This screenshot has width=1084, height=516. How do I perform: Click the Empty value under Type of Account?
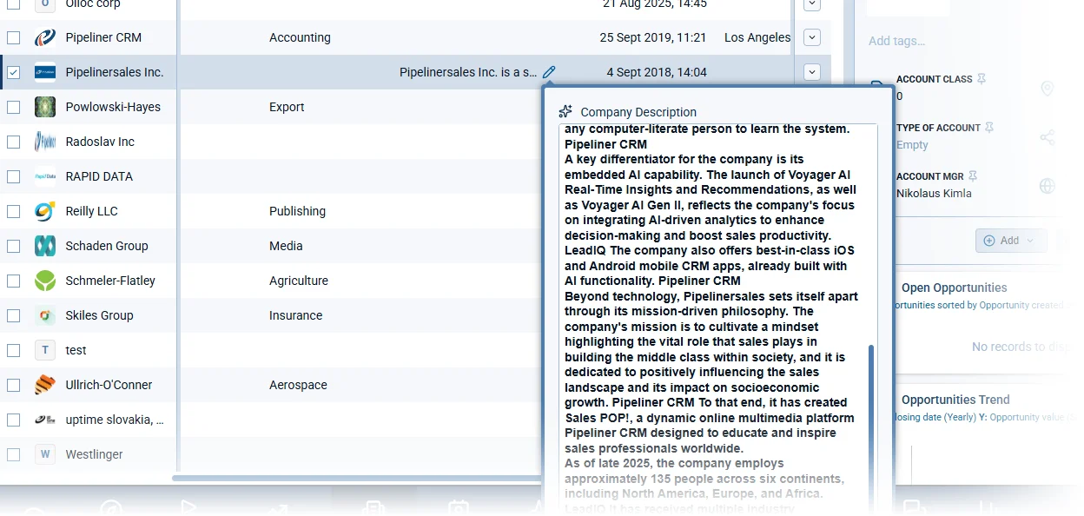pyautogui.click(x=912, y=145)
